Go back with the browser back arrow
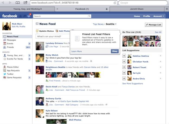 pos(3,2)
